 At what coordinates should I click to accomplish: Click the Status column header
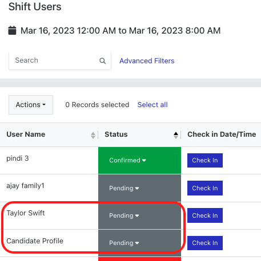click(116, 134)
